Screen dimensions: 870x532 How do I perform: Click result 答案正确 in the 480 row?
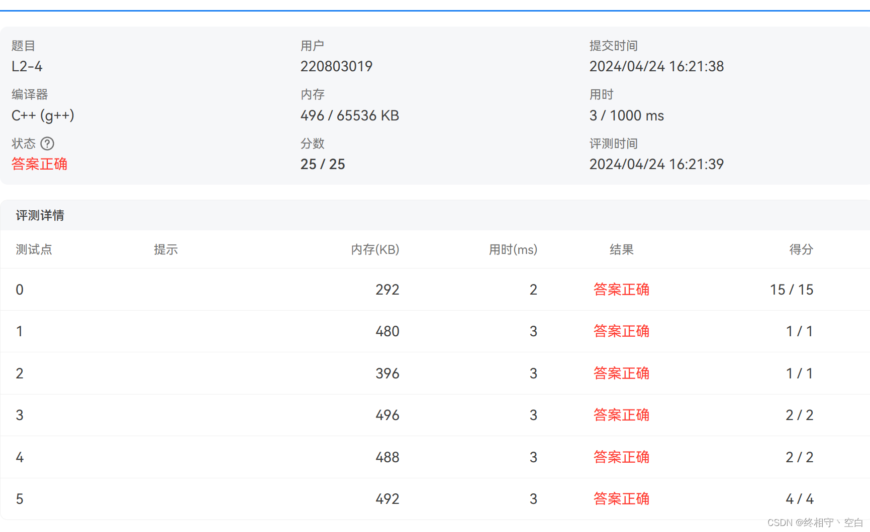point(622,331)
